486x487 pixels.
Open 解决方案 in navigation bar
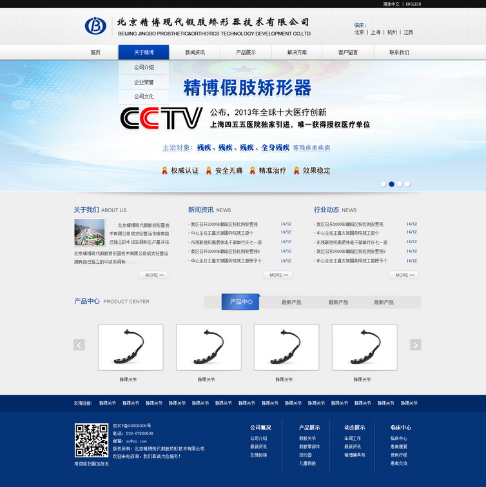point(297,52)
